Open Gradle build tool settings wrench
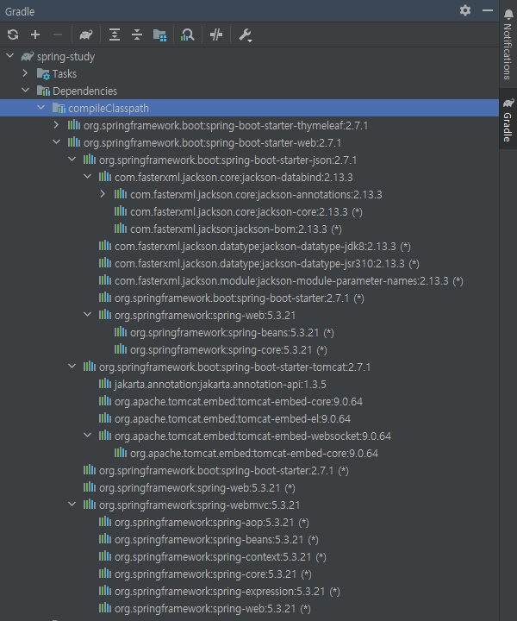The height and width of the screenshot is (621, 517). point(246,35)
